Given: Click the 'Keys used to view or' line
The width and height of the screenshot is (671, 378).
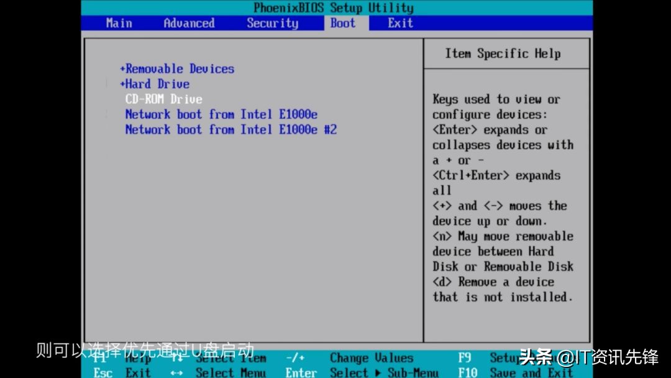Looking at the screenshot, I should (496, 99).
